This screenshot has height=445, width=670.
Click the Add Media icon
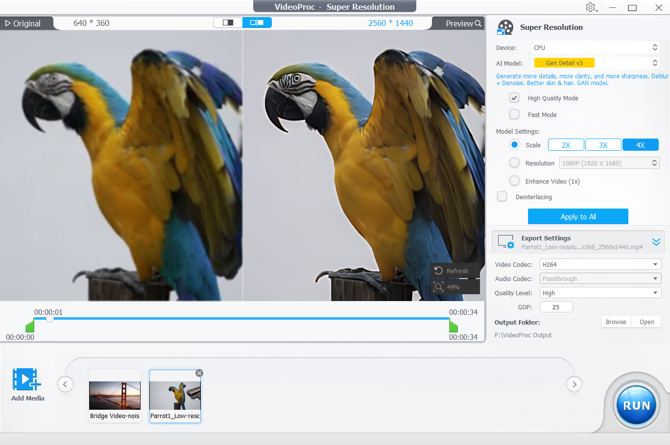(26, 379)
